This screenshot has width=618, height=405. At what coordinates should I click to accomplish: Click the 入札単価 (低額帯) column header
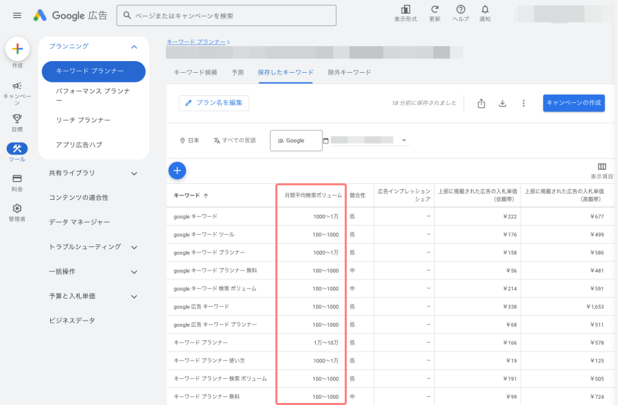[x=478, y=196]
